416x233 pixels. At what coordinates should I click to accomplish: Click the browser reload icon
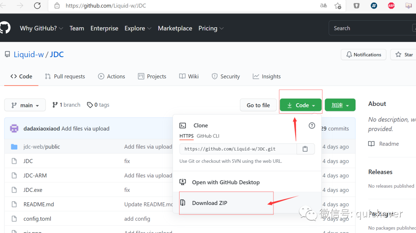tap(37, 5)
